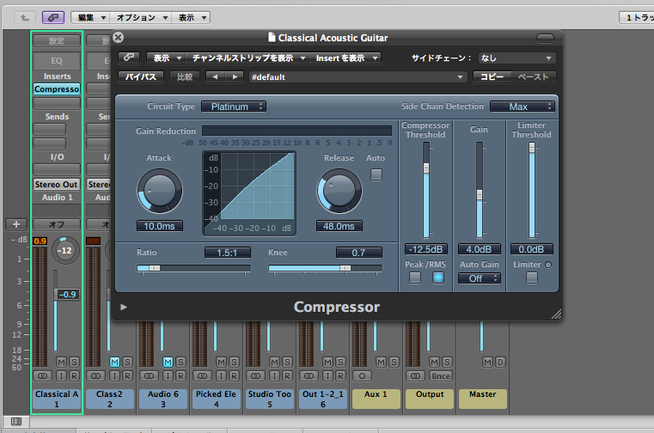Open the サイドチェーン なし dropdown
The width and height of the screenshot is (654, 433).
pos(516,58)
